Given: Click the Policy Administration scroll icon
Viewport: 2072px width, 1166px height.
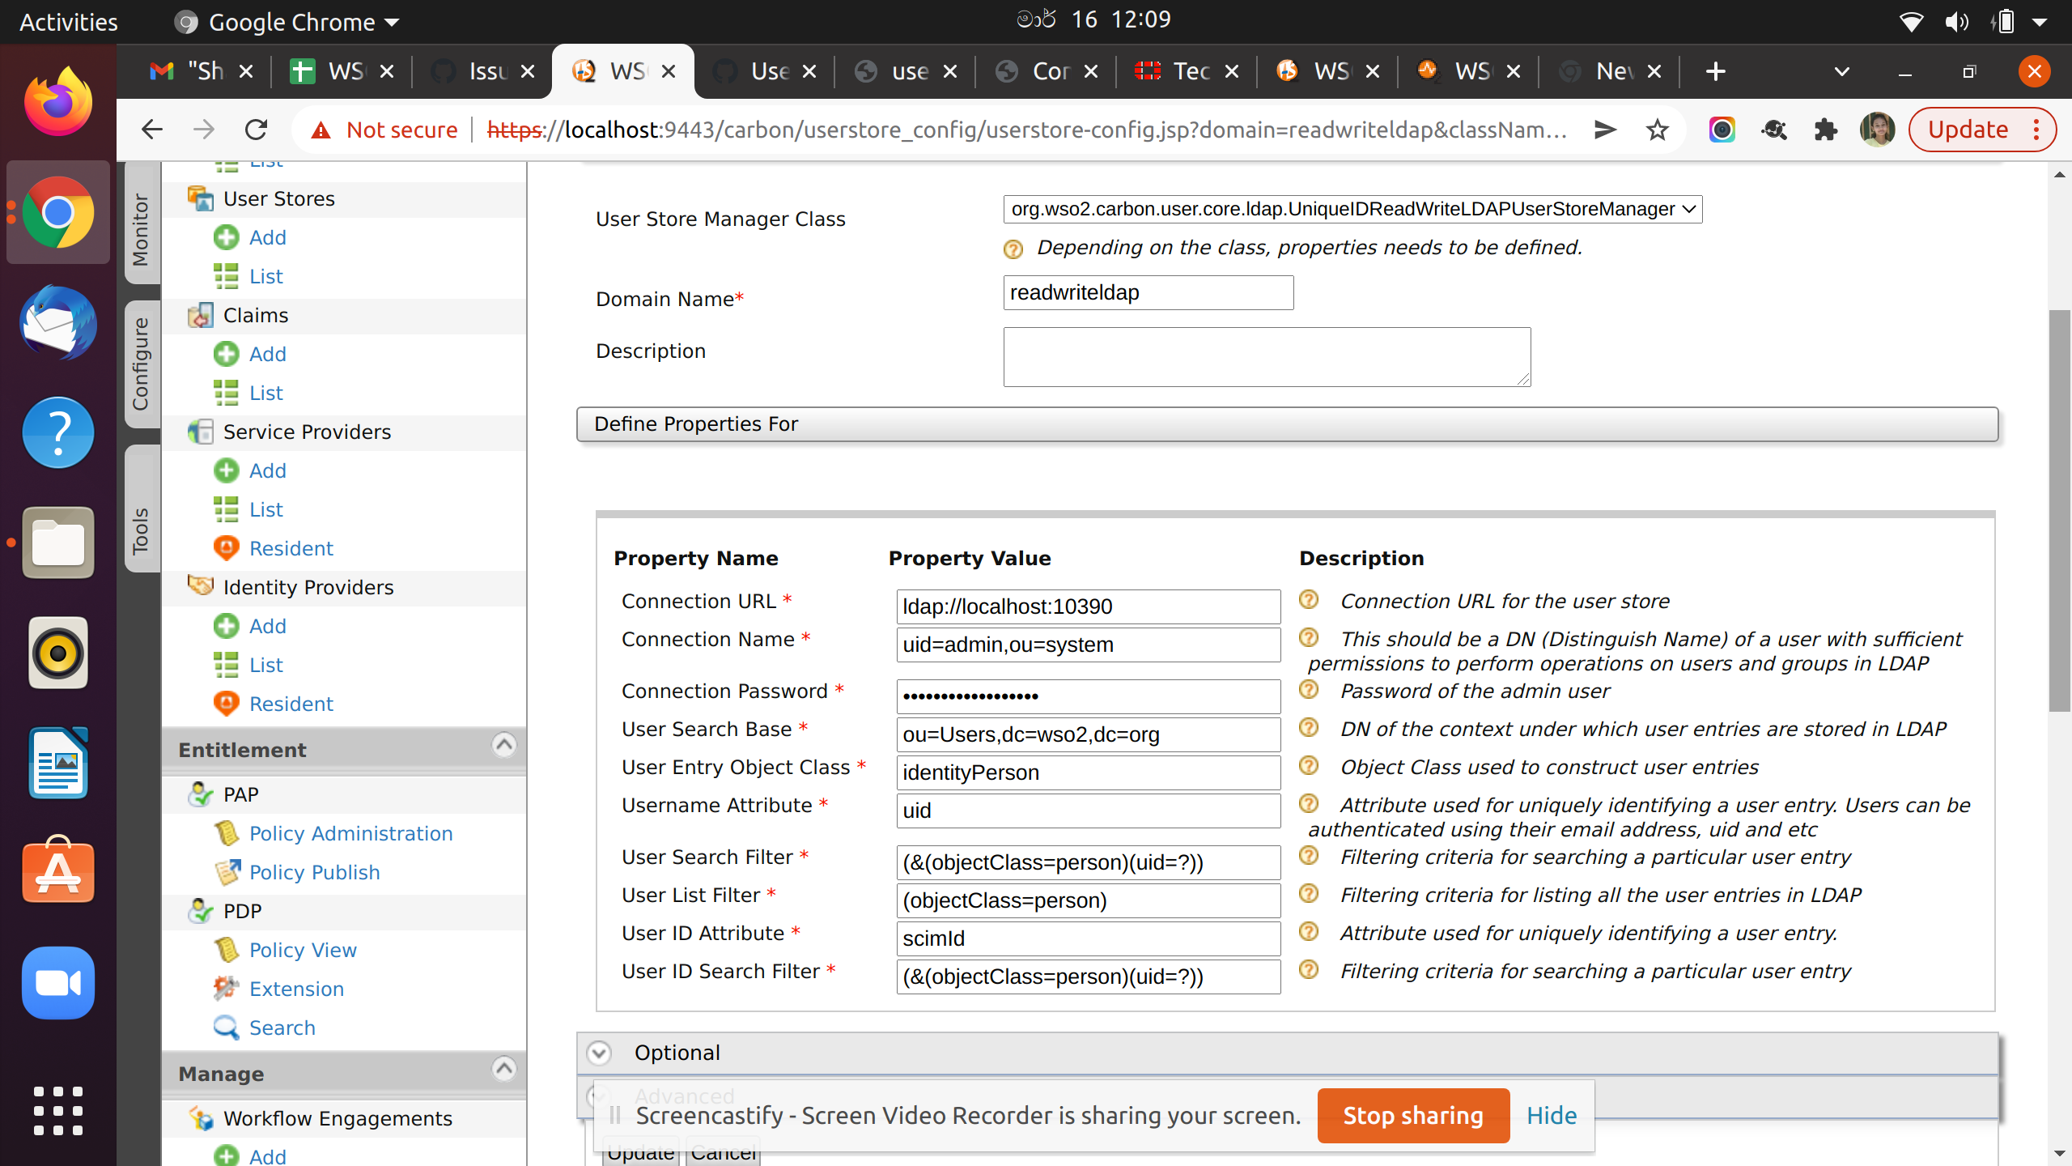Looking at the screenshot, I should 227,833.
